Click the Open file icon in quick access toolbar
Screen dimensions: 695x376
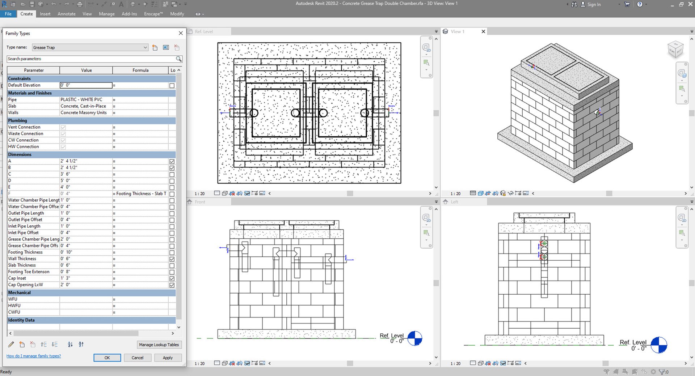click(x=23, y=4)
